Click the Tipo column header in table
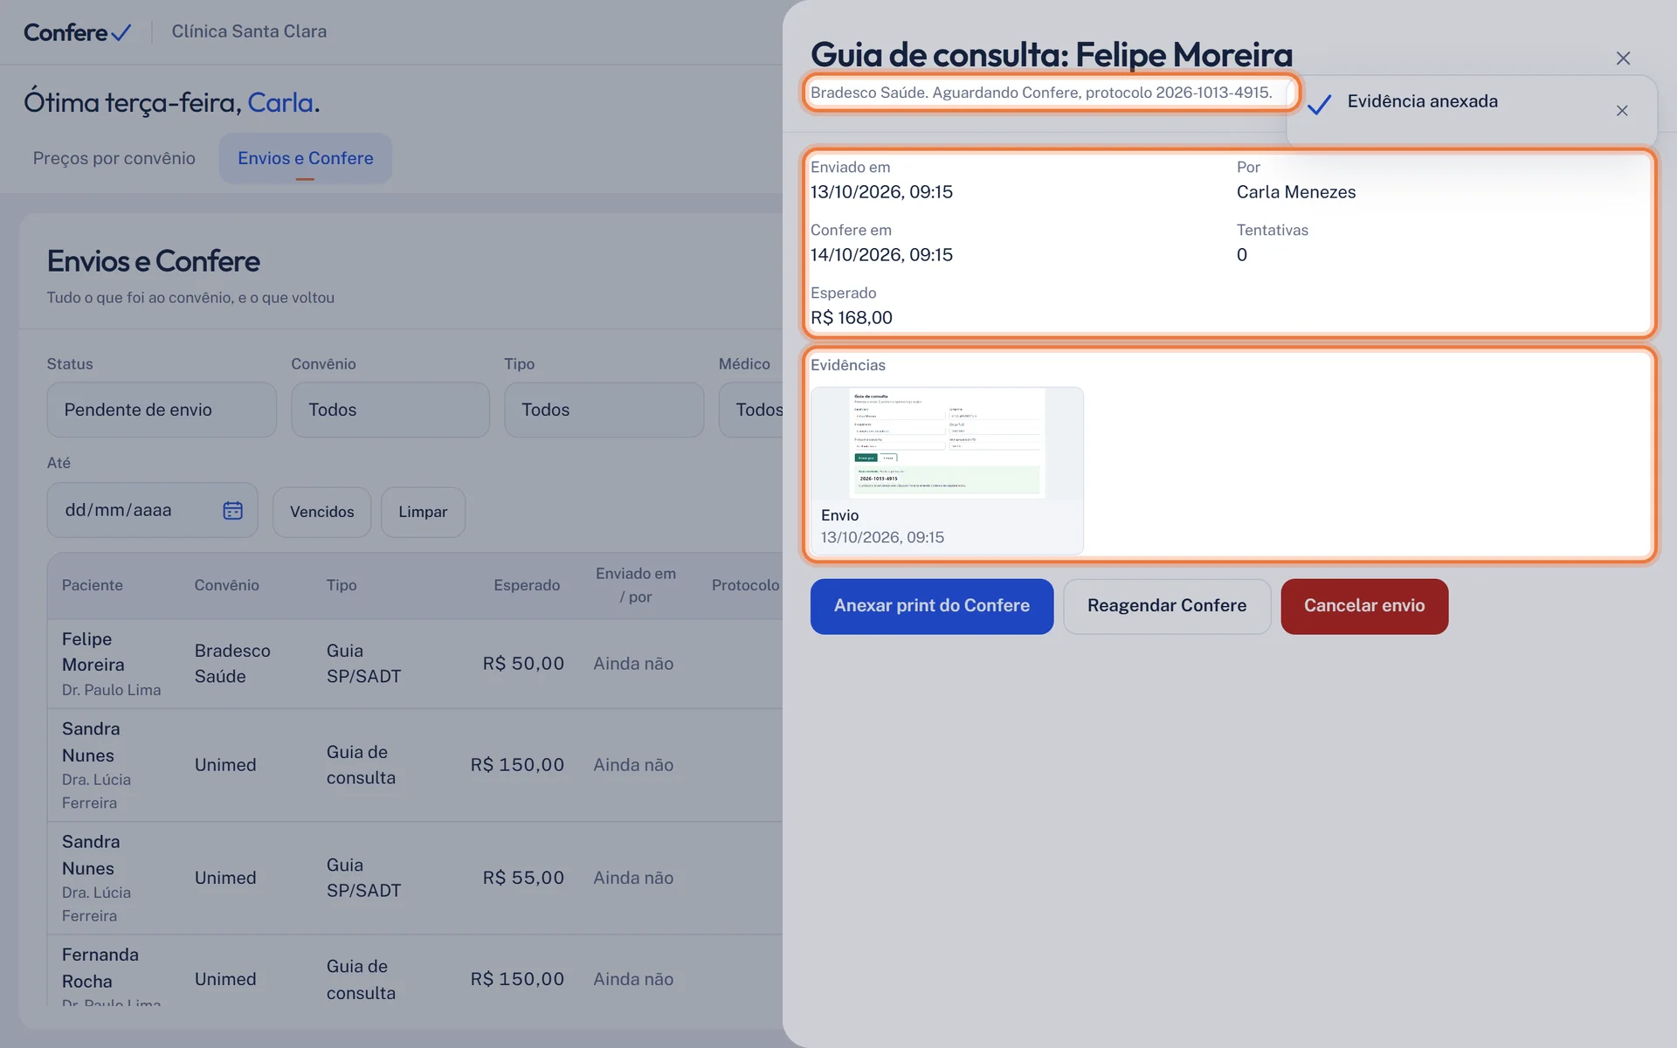 342,585
